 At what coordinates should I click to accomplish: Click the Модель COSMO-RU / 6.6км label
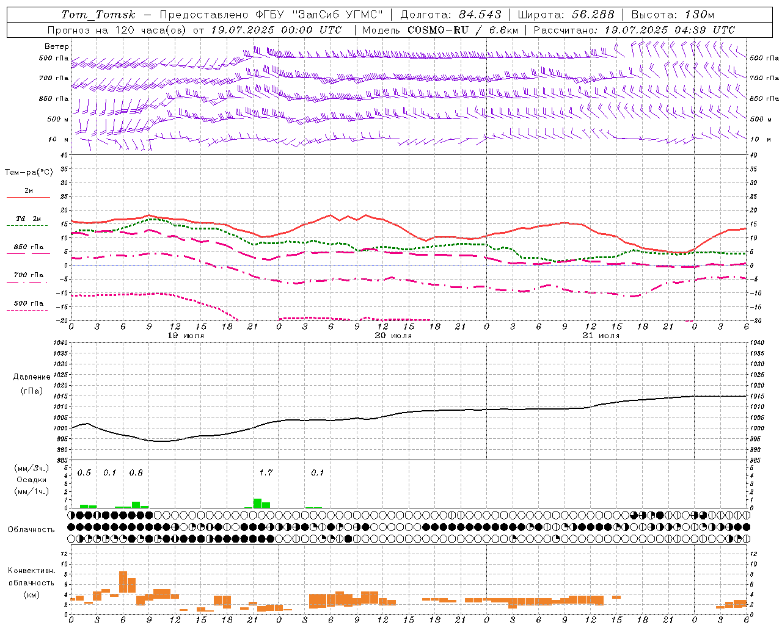(x=440, y=30)
